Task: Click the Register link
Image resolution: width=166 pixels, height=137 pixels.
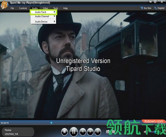Action: pos(159,8)
